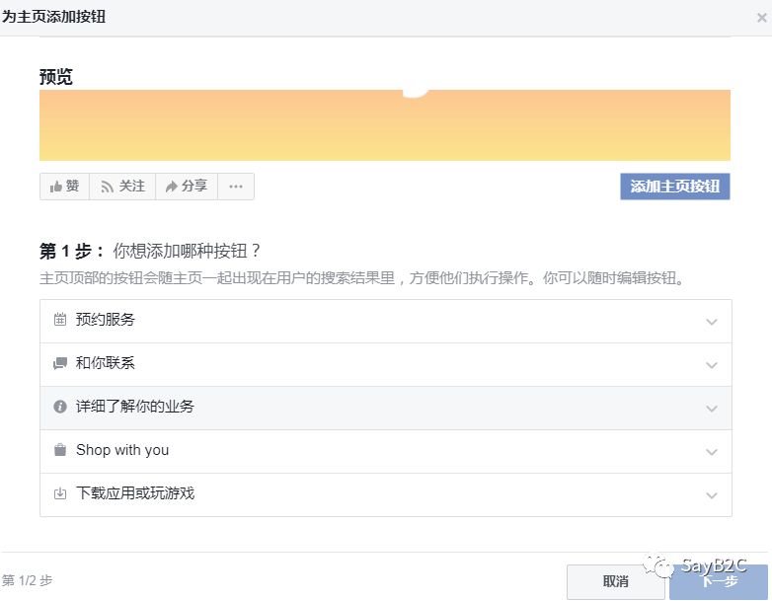Image resolution: width=772 pixels, height=601 pixels.
Task: Click the 取消 cancel button
Action: (615, 582)
